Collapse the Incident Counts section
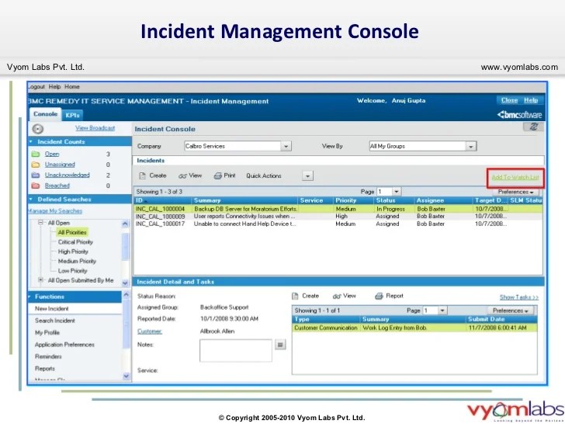This screenshot has width=565, height=424. [x=31, y=141]
